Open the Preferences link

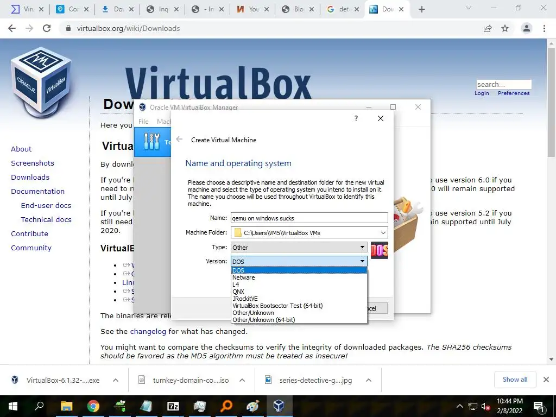(514, 93)
